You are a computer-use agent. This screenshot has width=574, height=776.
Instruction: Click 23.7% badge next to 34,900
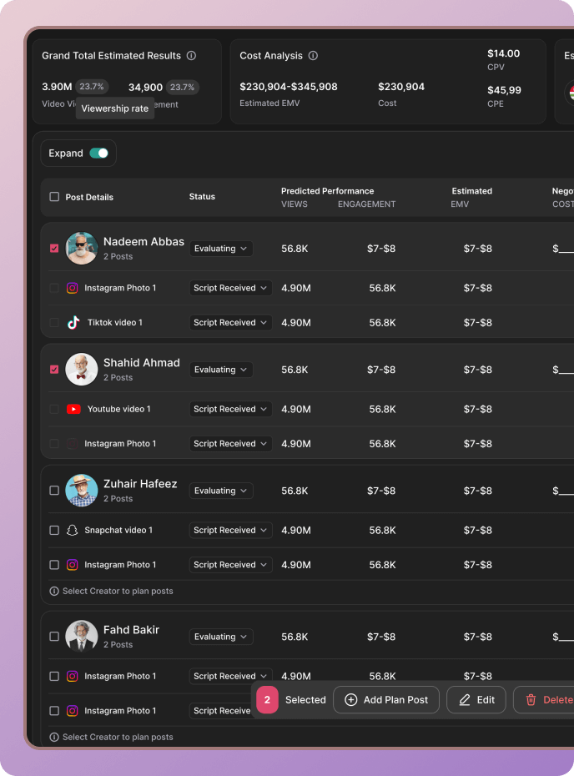tap(183, 87)
